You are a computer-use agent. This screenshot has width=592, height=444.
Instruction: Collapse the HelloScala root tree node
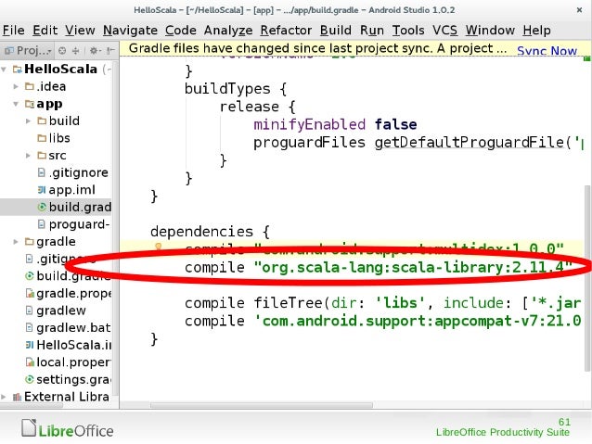point(4,70)
